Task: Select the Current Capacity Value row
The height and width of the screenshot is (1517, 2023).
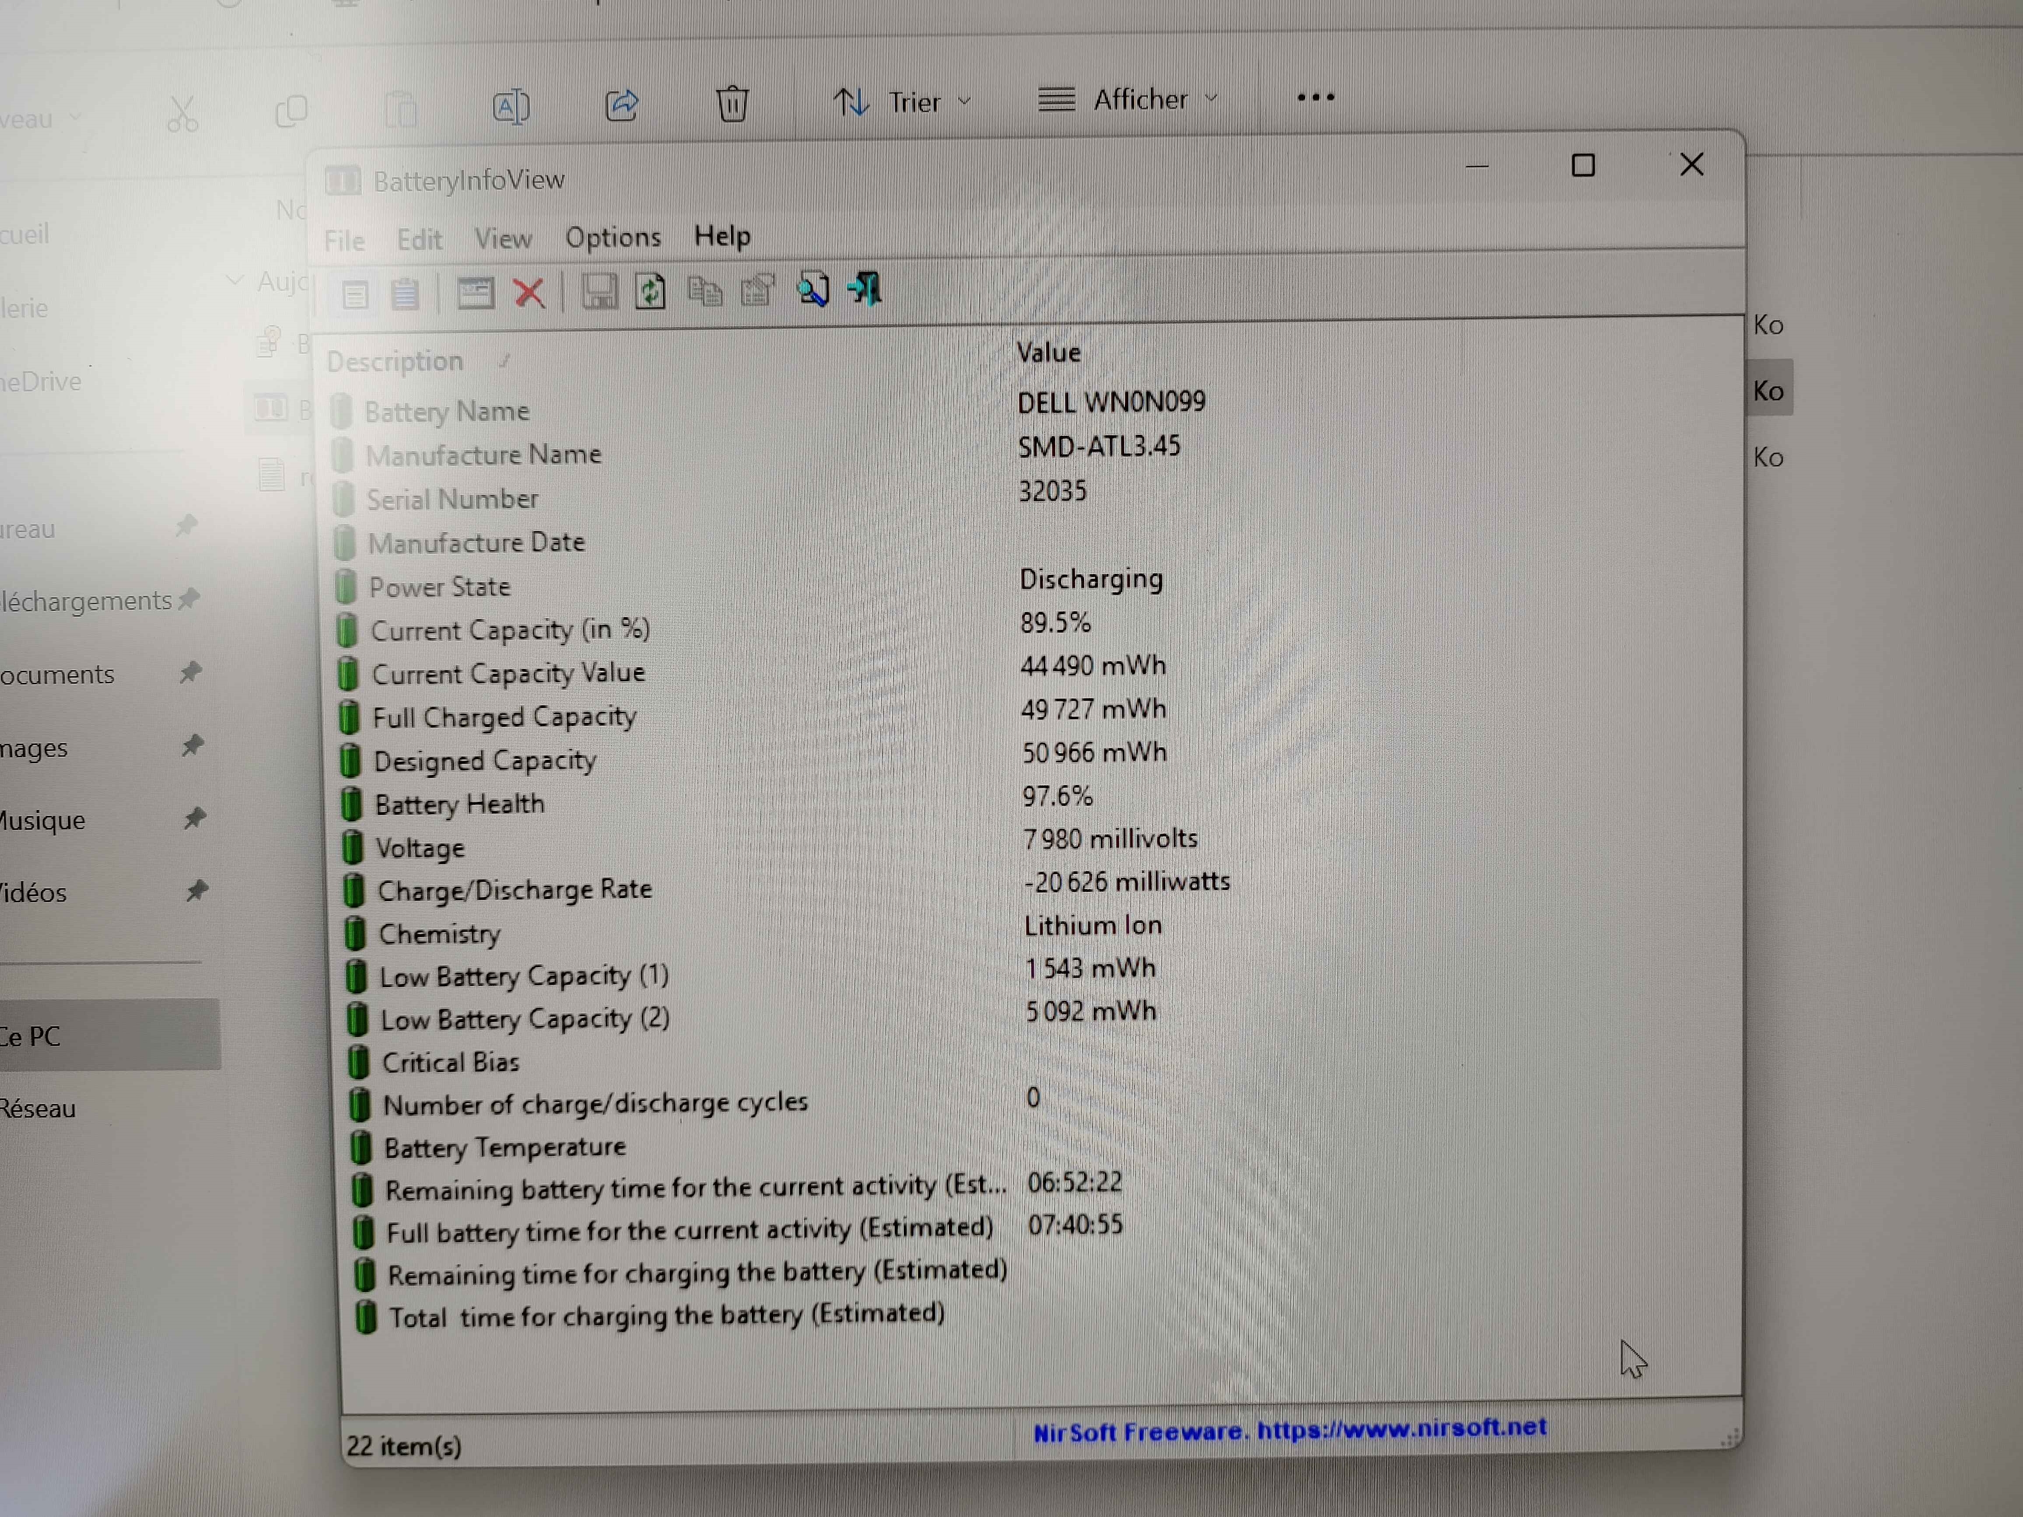Action: [x=751, y=670]
